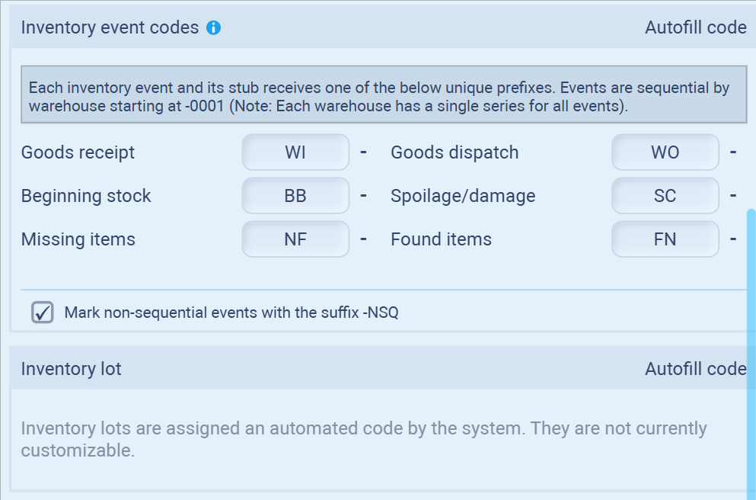Uncheck Mark non-sequential events with suffix -NSQ

pyautogui.click(x=43, y=312)
